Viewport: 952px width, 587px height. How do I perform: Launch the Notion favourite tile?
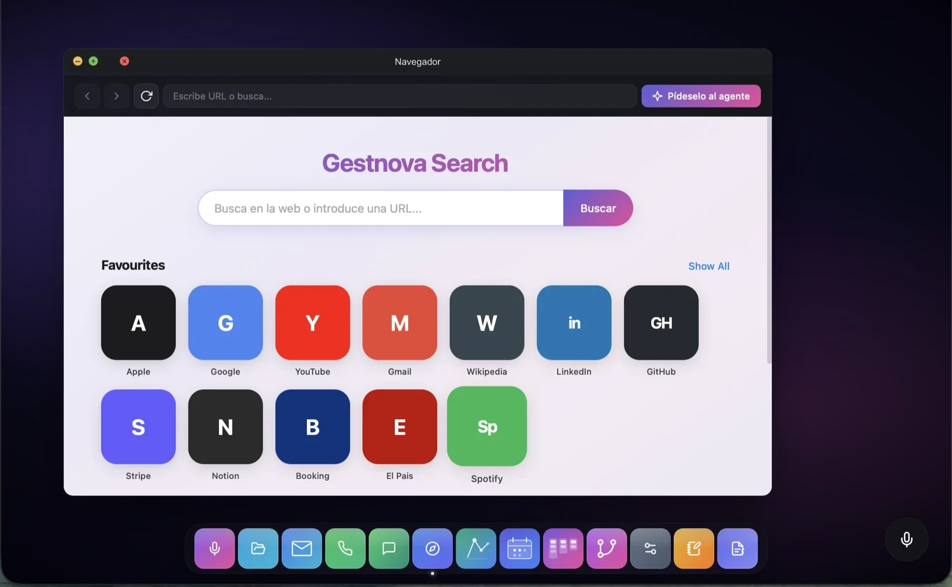point(225,427)
